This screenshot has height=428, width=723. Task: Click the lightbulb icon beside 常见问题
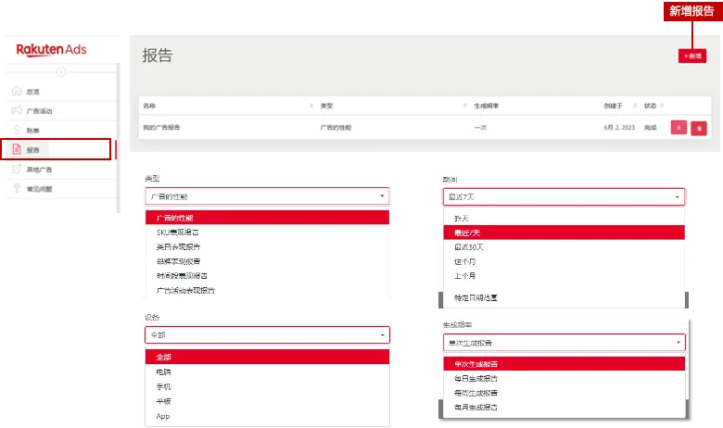click(x=17, y=188)
